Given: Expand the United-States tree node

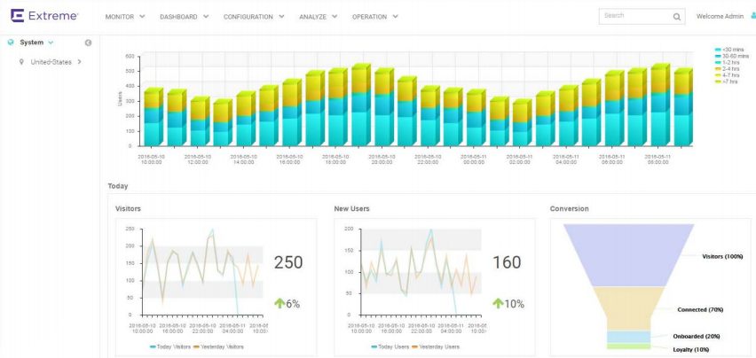Looking at the screenshot, I should [80, 62].
